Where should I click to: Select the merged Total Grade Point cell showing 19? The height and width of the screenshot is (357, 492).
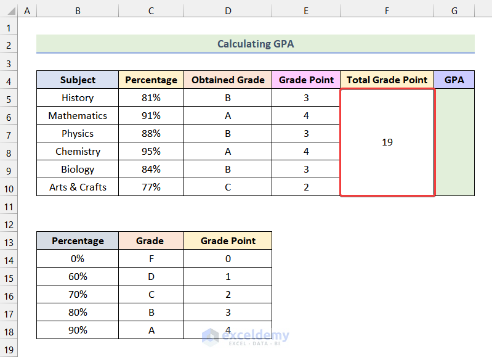pos(387,142)
